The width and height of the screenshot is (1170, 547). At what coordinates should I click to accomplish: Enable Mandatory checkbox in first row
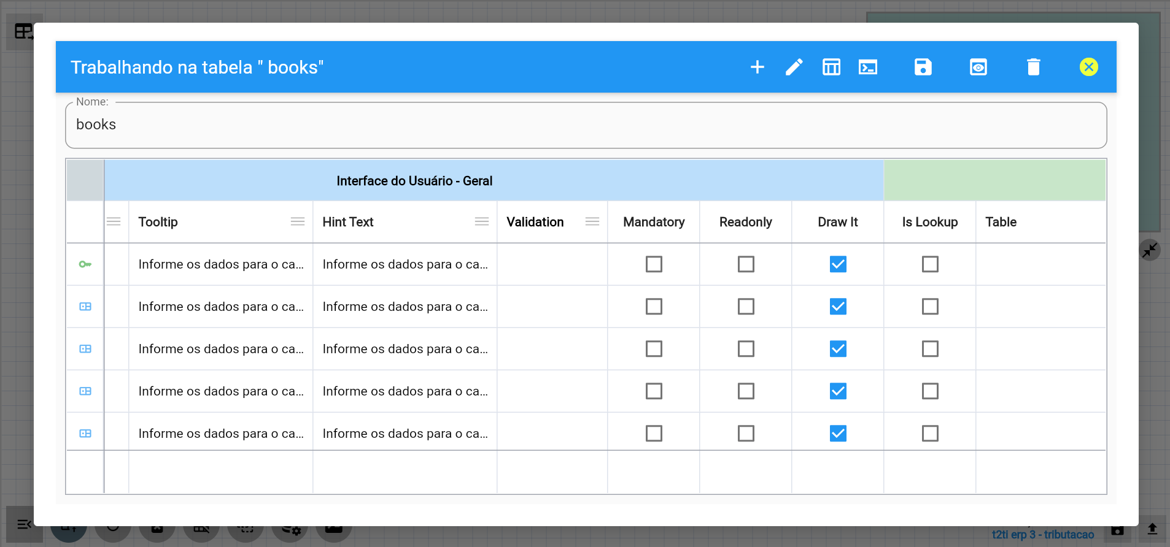[x=654, y=264]
